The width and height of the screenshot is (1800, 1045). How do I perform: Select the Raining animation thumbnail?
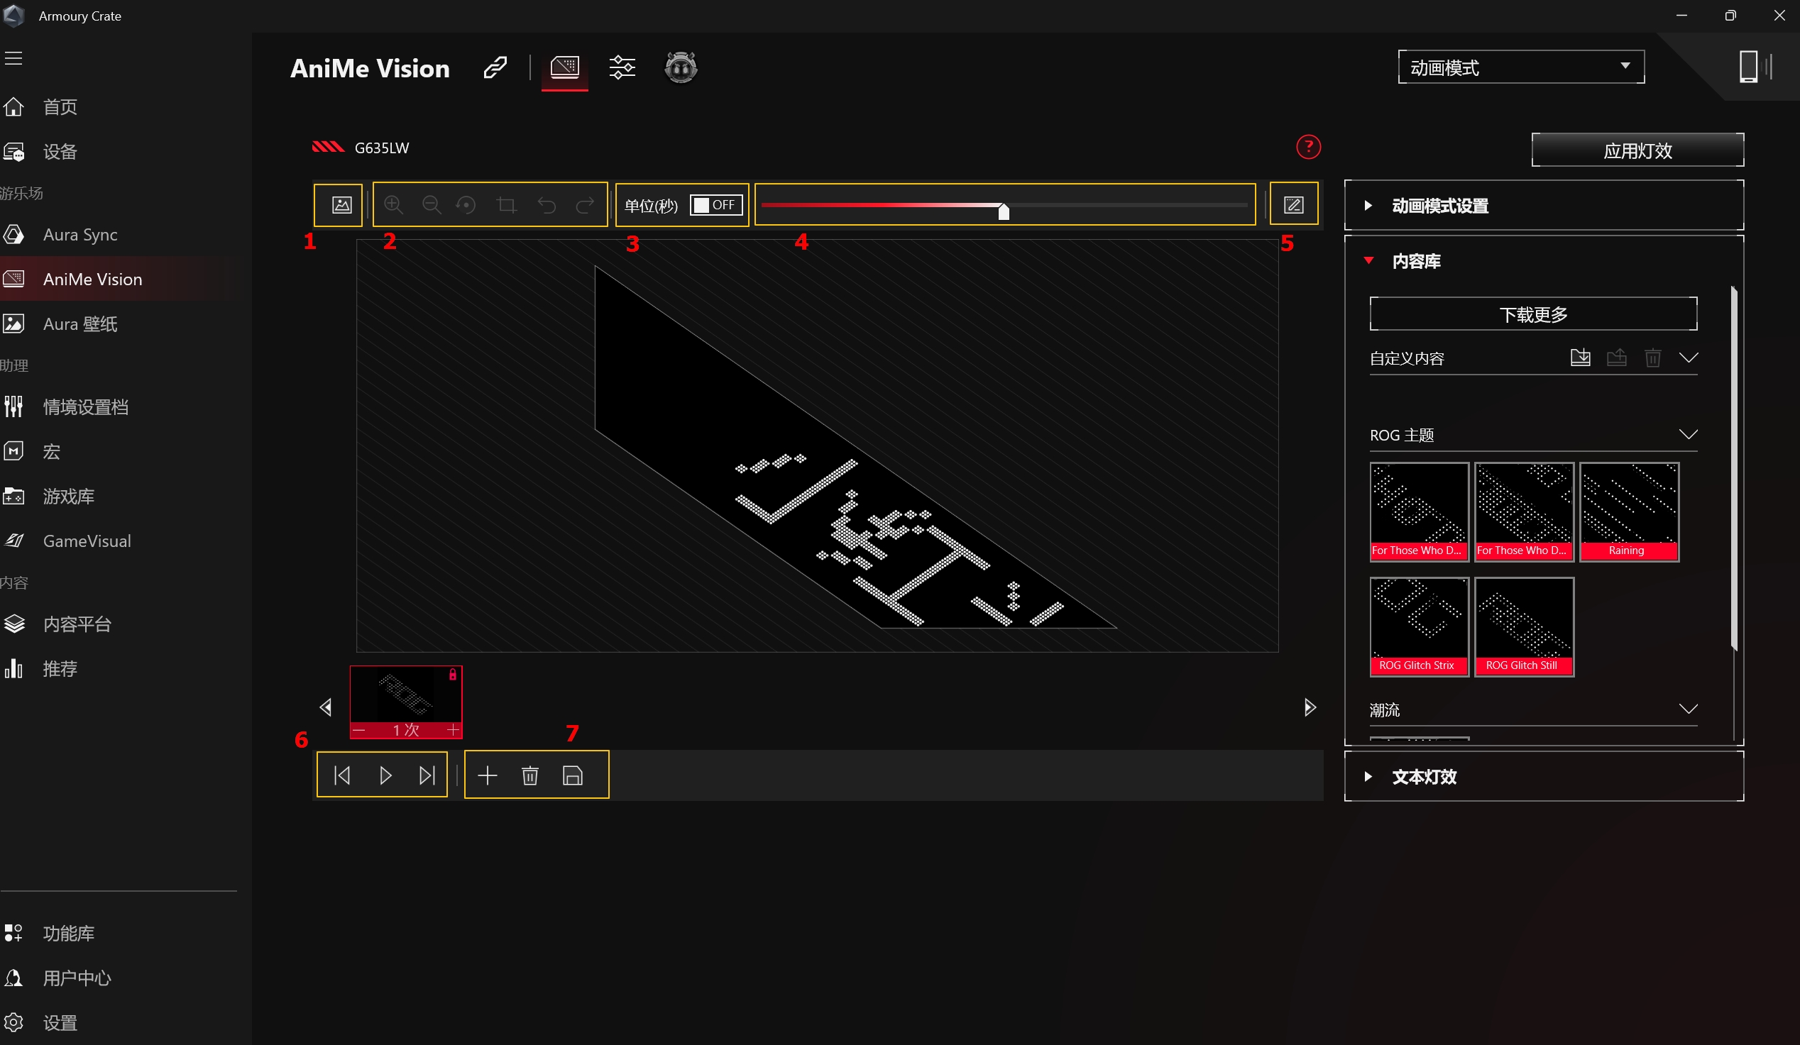point(1628,512)
